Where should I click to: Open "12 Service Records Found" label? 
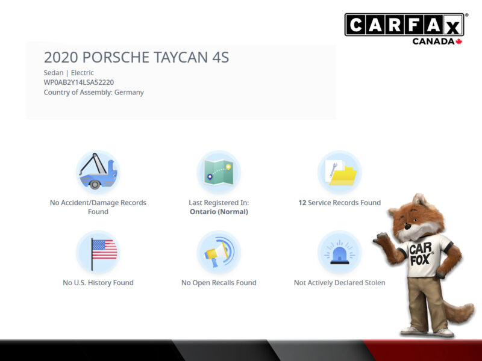pyautogui.click(x=339, y=203)
